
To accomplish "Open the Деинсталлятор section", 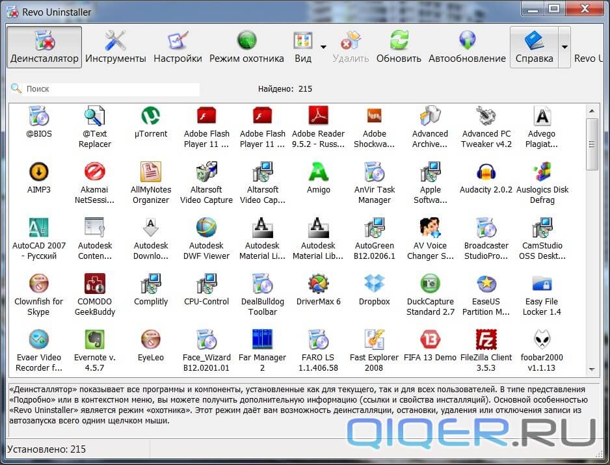I will tap(44, 47).
